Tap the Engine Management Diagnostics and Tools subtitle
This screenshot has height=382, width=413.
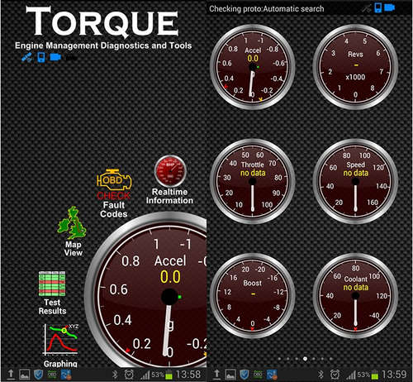103,45
